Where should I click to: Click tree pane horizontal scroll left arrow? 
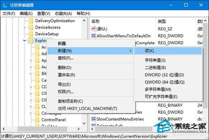[x=4, y=129]
